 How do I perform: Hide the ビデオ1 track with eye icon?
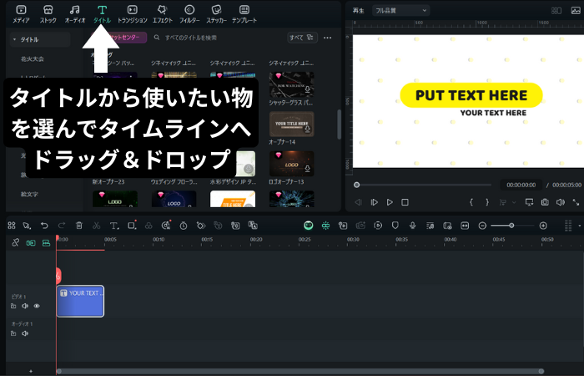(37, 306)
